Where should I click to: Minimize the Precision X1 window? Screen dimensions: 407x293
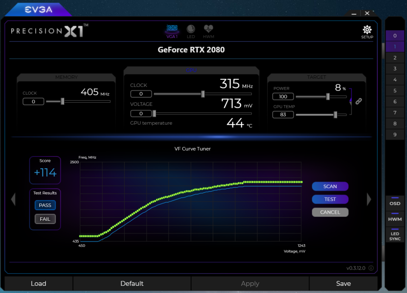pos(354,14)
